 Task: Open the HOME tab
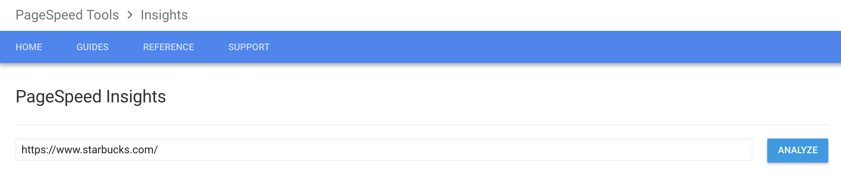(29, 47)
